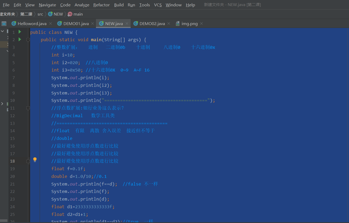Switch to the DEMO01.java tab
This screenshot has width=349, height=223.
click(76, 23)
